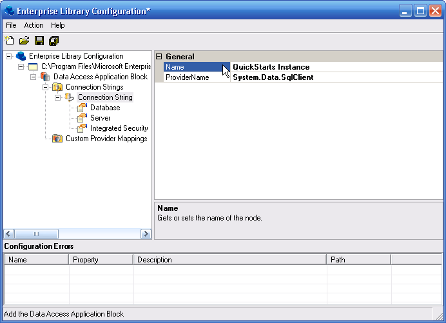Click the New Application toolbar icon
This screenshot has height=323, width=446.
[9, 41]
